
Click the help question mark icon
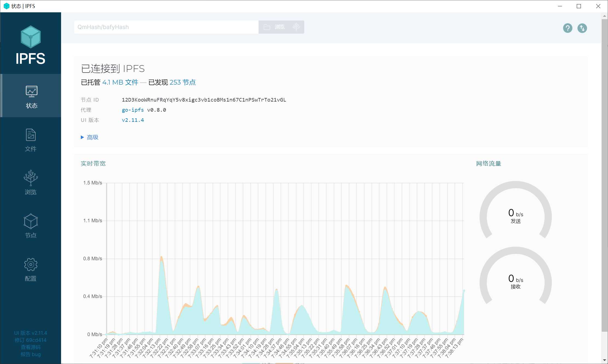(x=567, y=28)
